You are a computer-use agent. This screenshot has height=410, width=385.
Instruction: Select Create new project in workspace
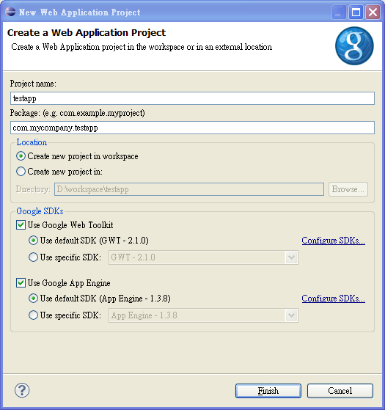tap(77, 156)
